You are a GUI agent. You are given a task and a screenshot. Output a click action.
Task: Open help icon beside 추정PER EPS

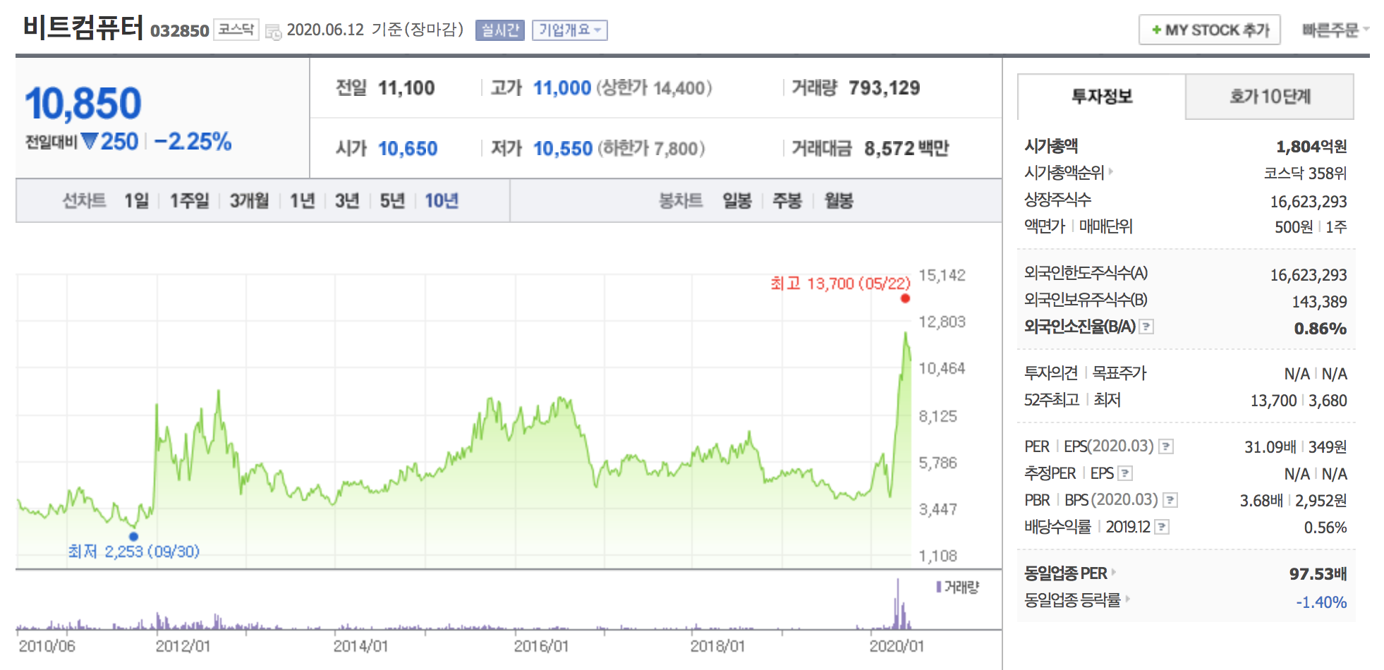1126,473
